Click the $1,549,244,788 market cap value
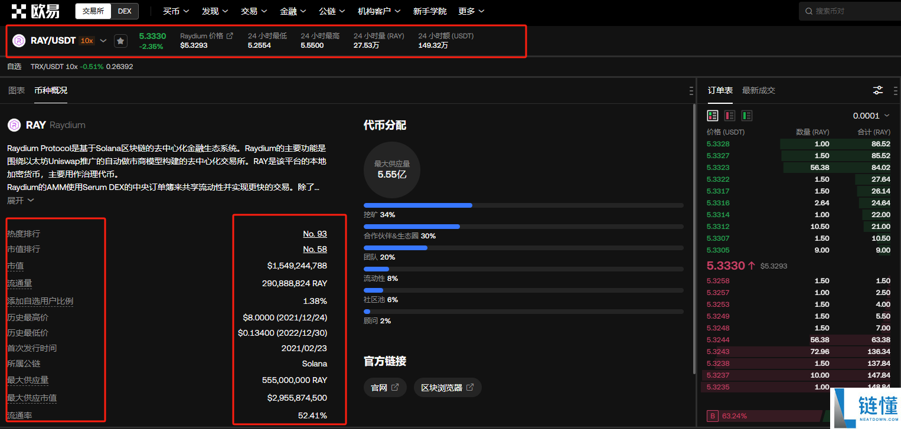The image size is (901, 429). [297, 266]
